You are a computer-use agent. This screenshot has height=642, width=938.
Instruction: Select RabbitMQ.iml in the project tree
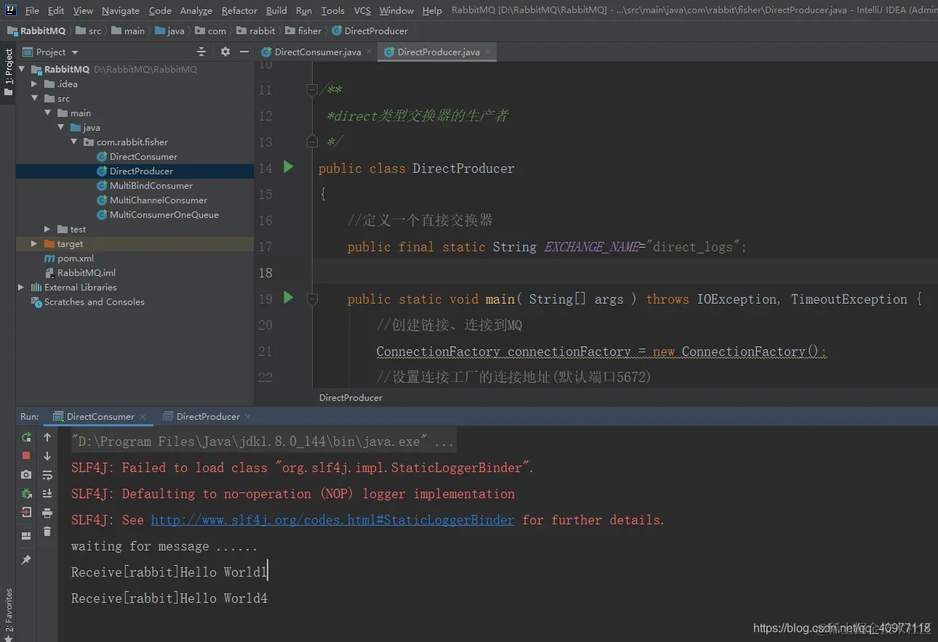[x=87, y=272]
